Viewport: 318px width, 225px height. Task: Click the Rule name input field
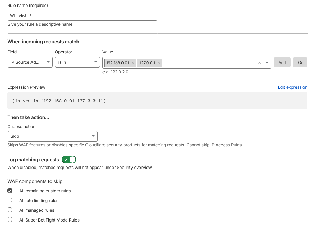coord(82,16)
